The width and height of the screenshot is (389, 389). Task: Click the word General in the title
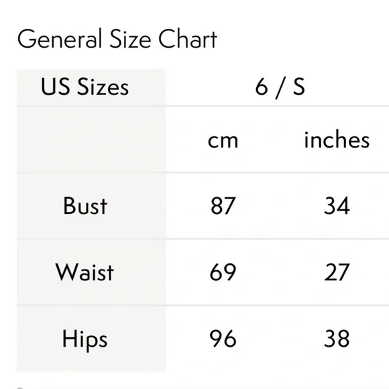pyautogui.click(x=60, y=38)
